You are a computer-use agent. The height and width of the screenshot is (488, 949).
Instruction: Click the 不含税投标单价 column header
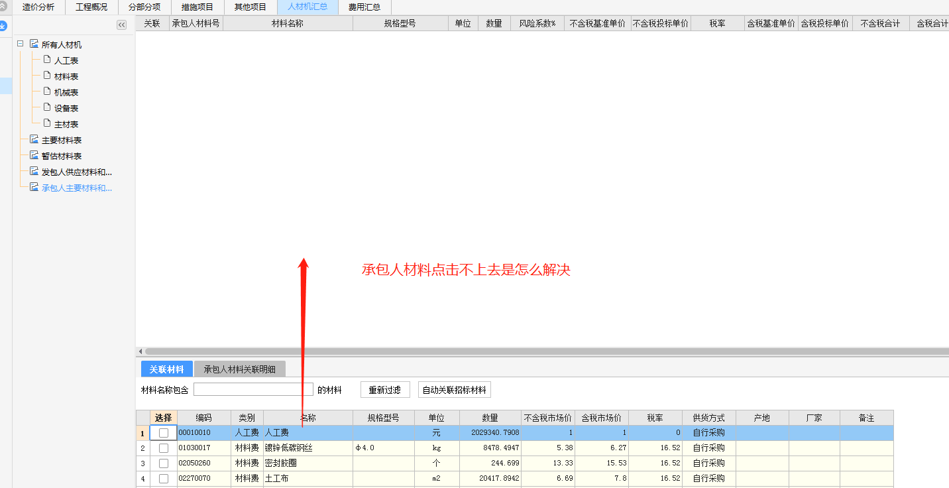pos(661,23)
